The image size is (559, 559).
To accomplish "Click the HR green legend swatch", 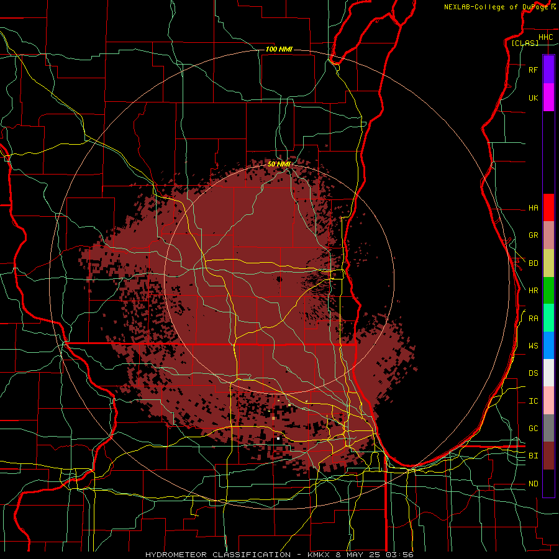I will tap(548, 291).
